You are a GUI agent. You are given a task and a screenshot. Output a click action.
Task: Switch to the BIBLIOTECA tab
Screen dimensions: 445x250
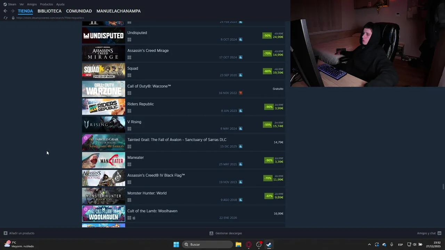coord(49,11)
